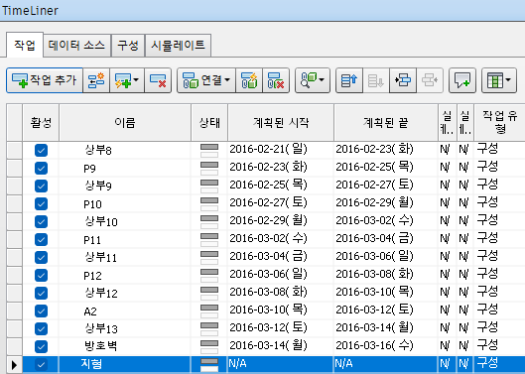Disable the 활성 checkbox for P11
This screenshot has width=525, height=374.
coord(41,240)
